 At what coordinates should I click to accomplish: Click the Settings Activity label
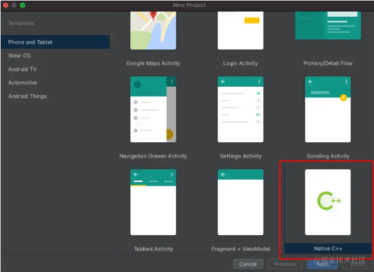[240, 156]
